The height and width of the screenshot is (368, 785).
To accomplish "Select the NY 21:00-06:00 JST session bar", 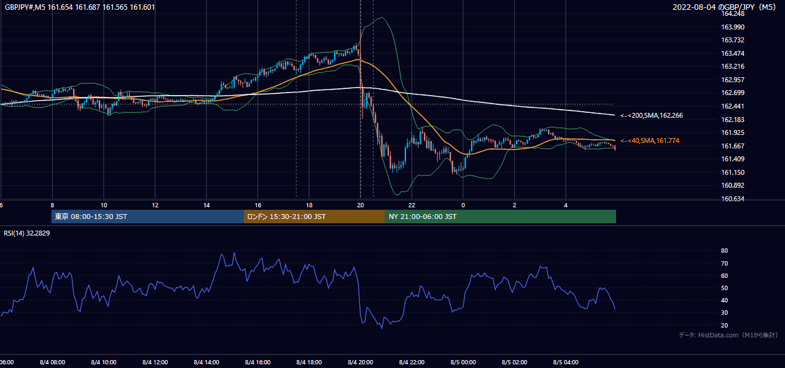I will 501,217.
